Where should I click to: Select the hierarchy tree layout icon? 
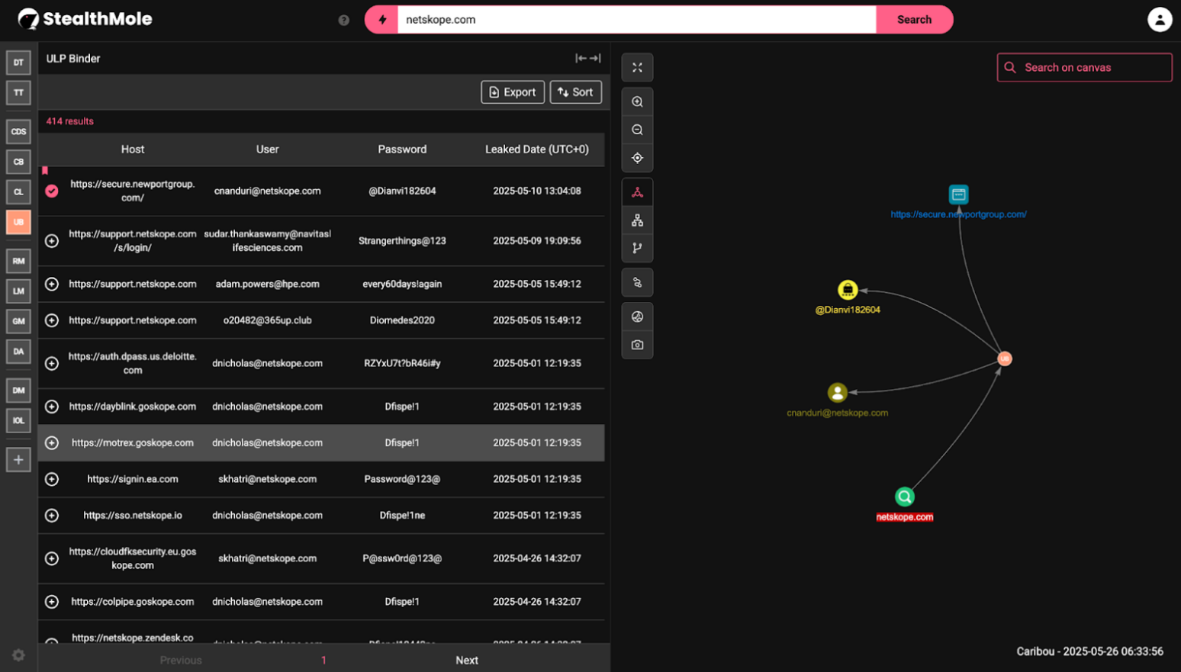(x=637, y=220)
